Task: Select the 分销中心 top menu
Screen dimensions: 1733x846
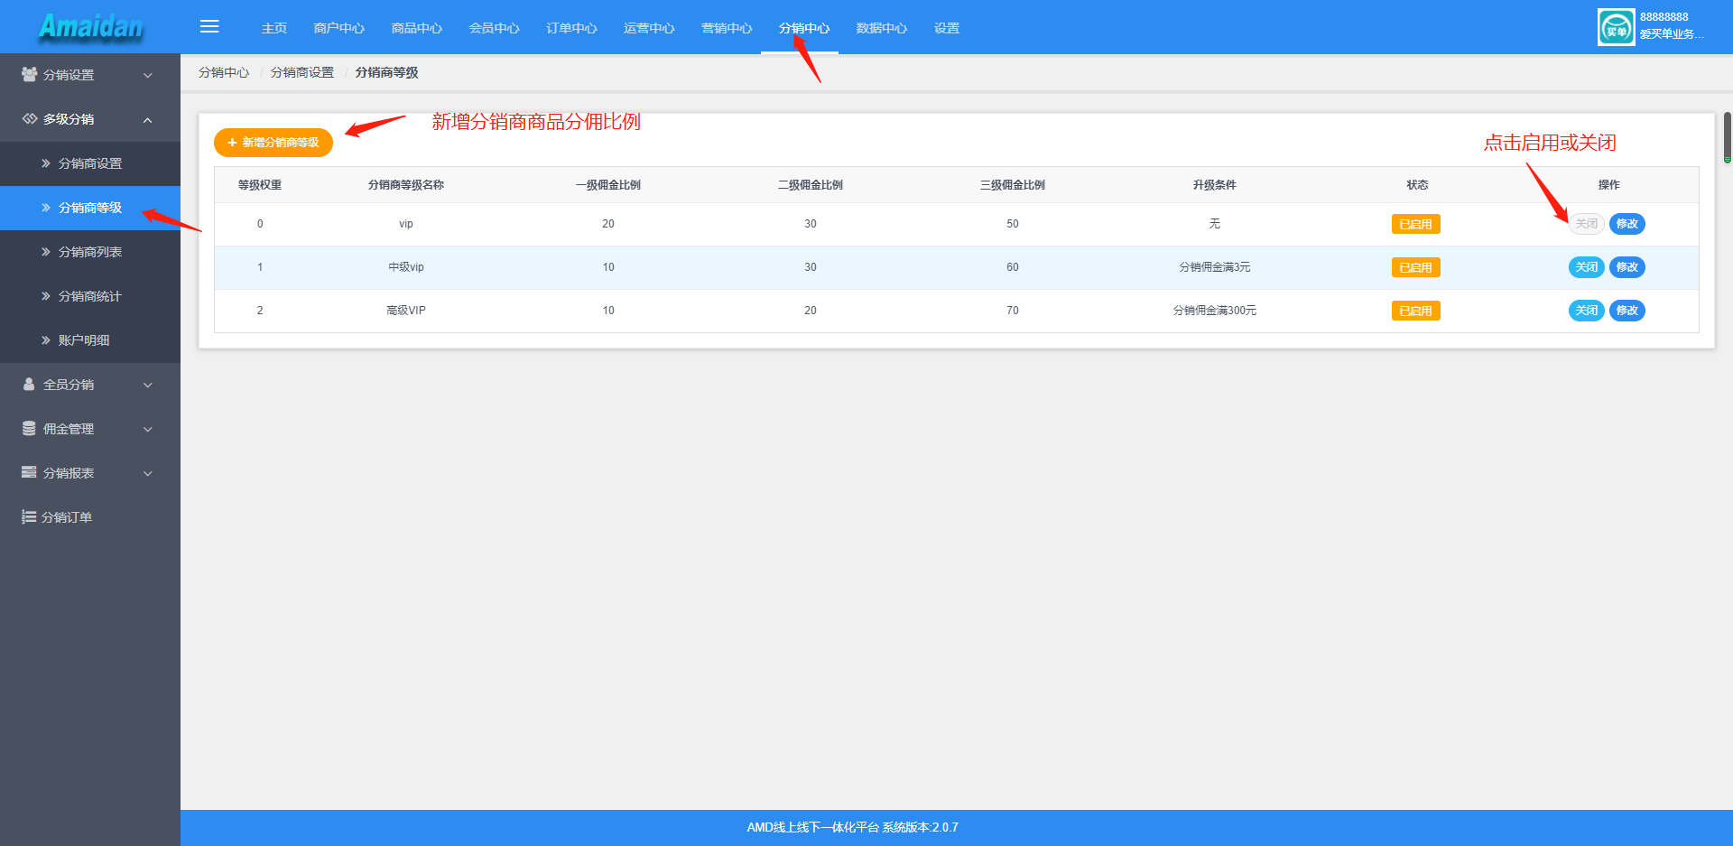Action: 804,28
